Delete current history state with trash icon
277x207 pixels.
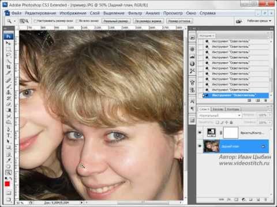pos(265,100)
